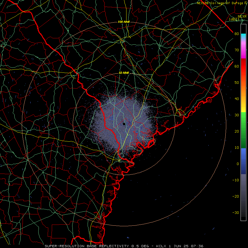Screen dimensions: 248x248
Task: Click the 50 value on dBZ scale
Action: click(237, 83)
